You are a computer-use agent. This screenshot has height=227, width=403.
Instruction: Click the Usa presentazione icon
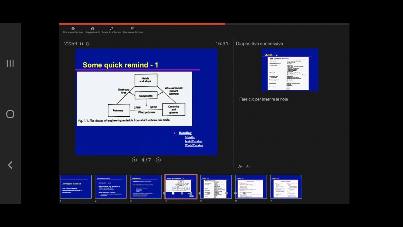tap(133, 29)
